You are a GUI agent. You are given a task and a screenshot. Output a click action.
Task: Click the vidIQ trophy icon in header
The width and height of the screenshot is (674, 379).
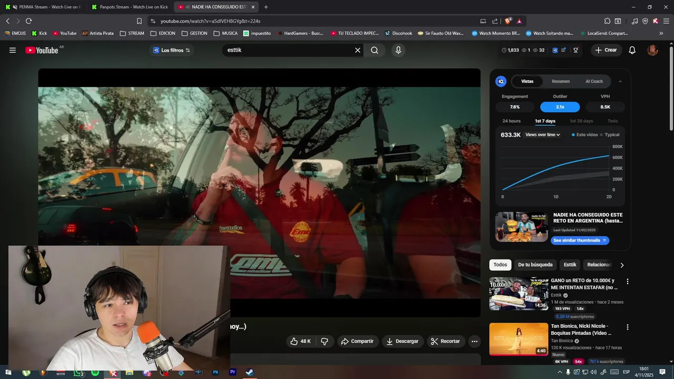(576, 50)
